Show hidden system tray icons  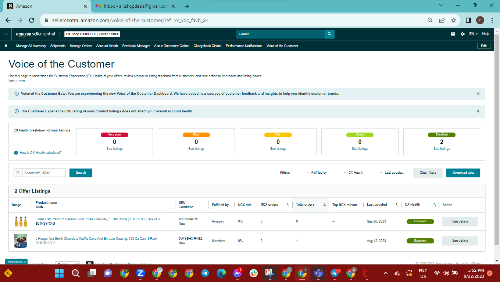385,273
